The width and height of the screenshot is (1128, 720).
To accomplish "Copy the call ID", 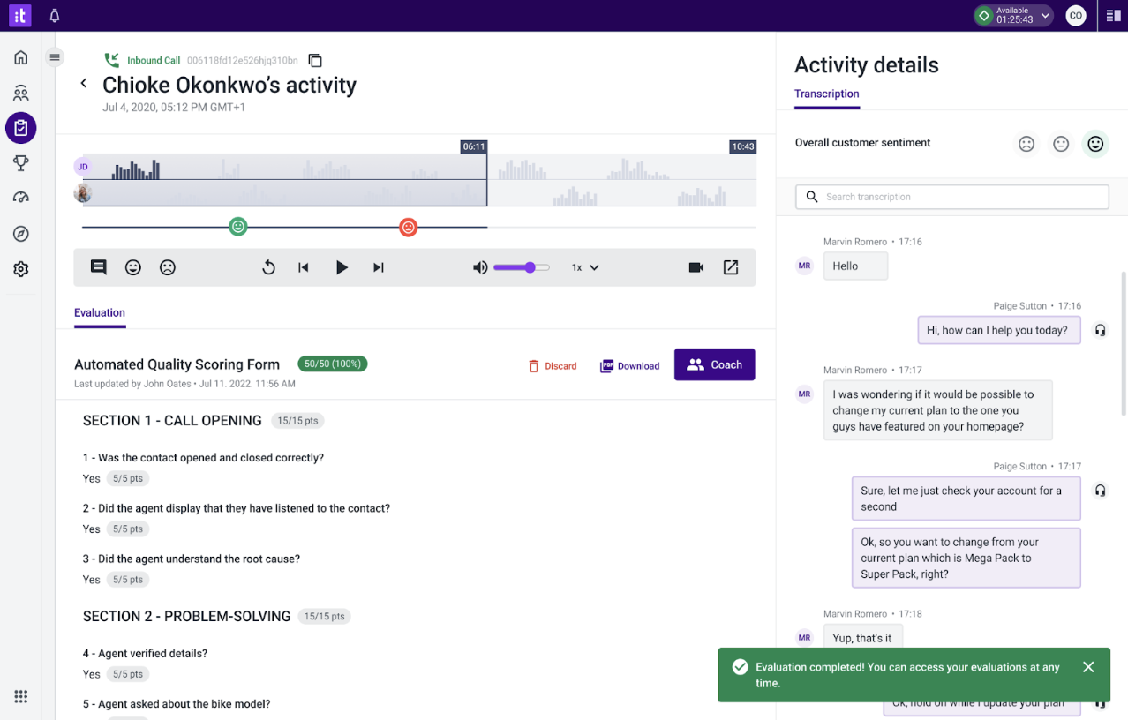I will tap(315, 61).
